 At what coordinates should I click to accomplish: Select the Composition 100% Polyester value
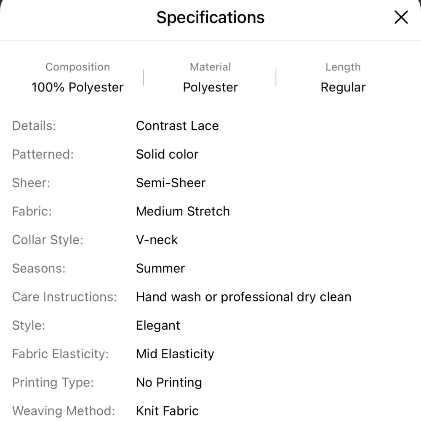click(77, 87)
